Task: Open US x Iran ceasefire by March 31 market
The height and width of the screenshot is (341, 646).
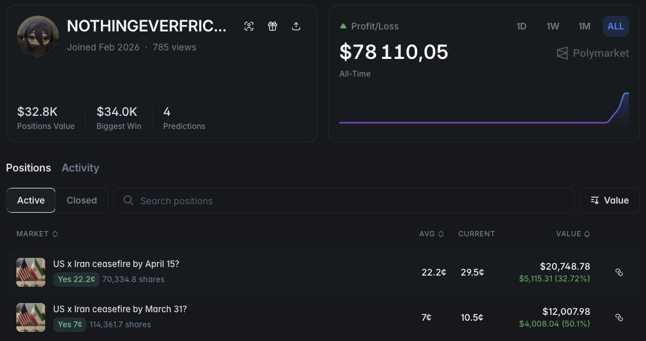Action: [x=120, y=310]
